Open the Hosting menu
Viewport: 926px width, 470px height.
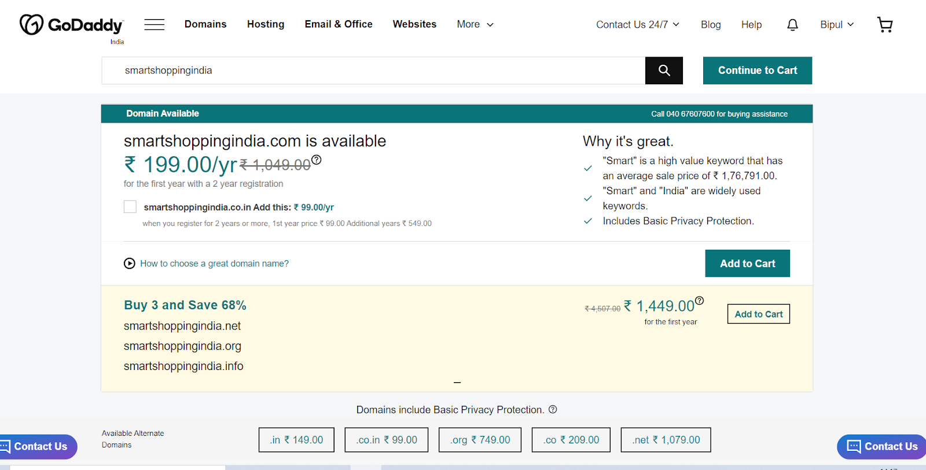tap(266, 24)
